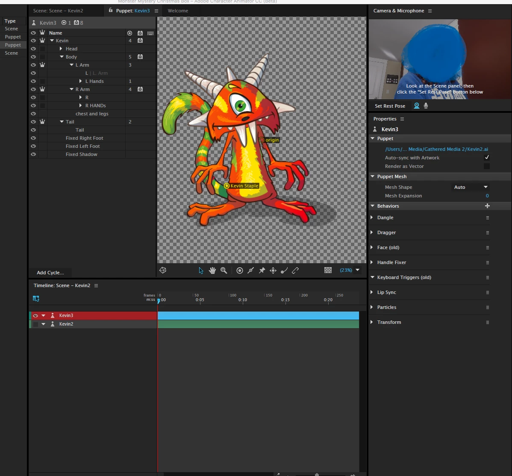512x476 pixels.
Task: Click the behavior icon on Body row
Action: click(x=140, y=56)
